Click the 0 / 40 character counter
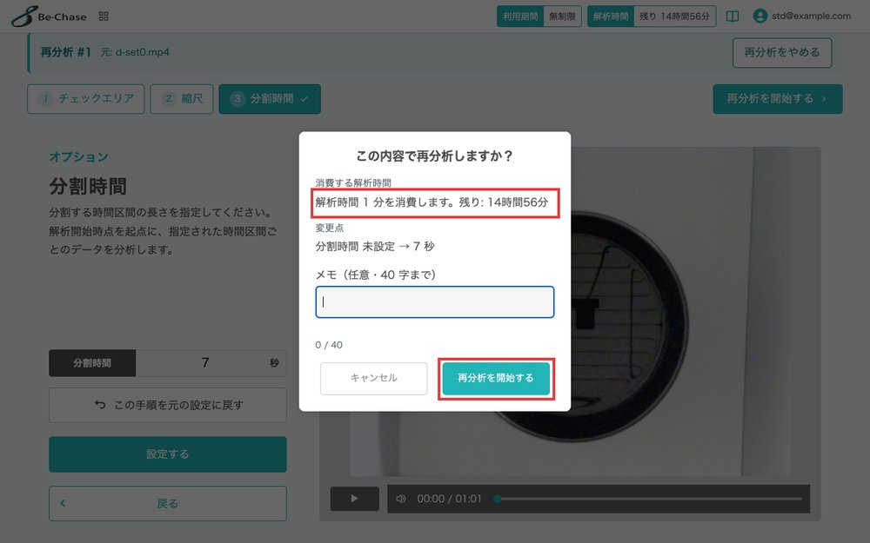This screenshot has width=870, height=543. point(329,345)
